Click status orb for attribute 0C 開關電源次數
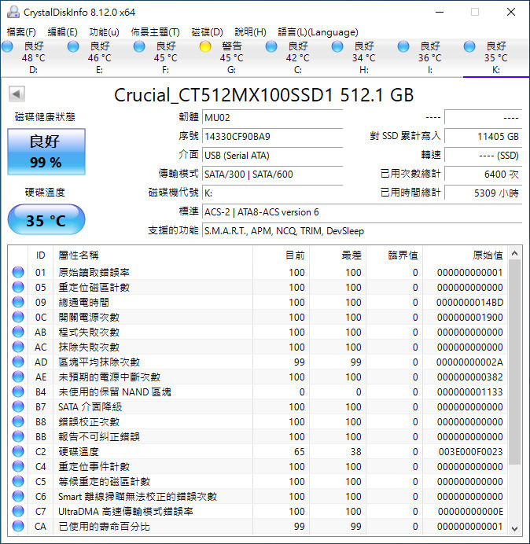 pos(18,317)
